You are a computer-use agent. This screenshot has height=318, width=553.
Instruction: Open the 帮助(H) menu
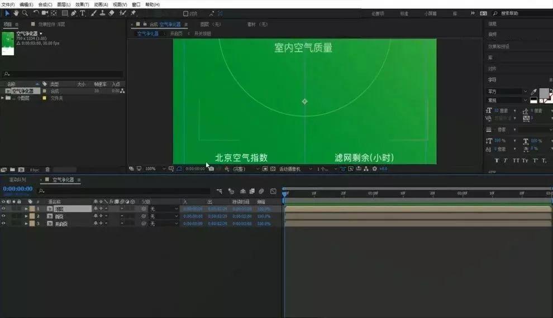click(x=152, y=4)
